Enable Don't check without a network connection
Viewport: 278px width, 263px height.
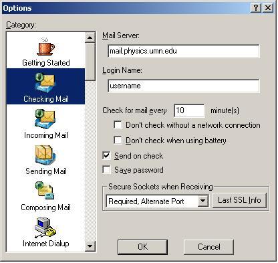pyautogui.click(x=118, y=124)
